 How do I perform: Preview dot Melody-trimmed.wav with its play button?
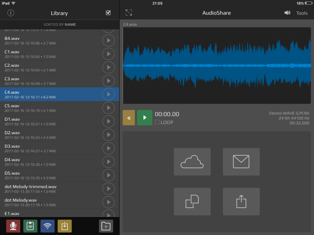108,189
